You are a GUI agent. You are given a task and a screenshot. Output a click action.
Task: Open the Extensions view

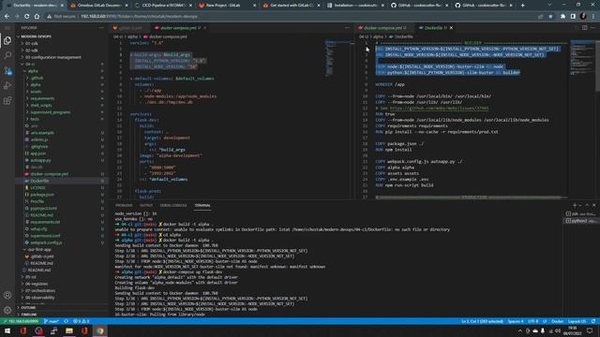click(x=7, y=100)
